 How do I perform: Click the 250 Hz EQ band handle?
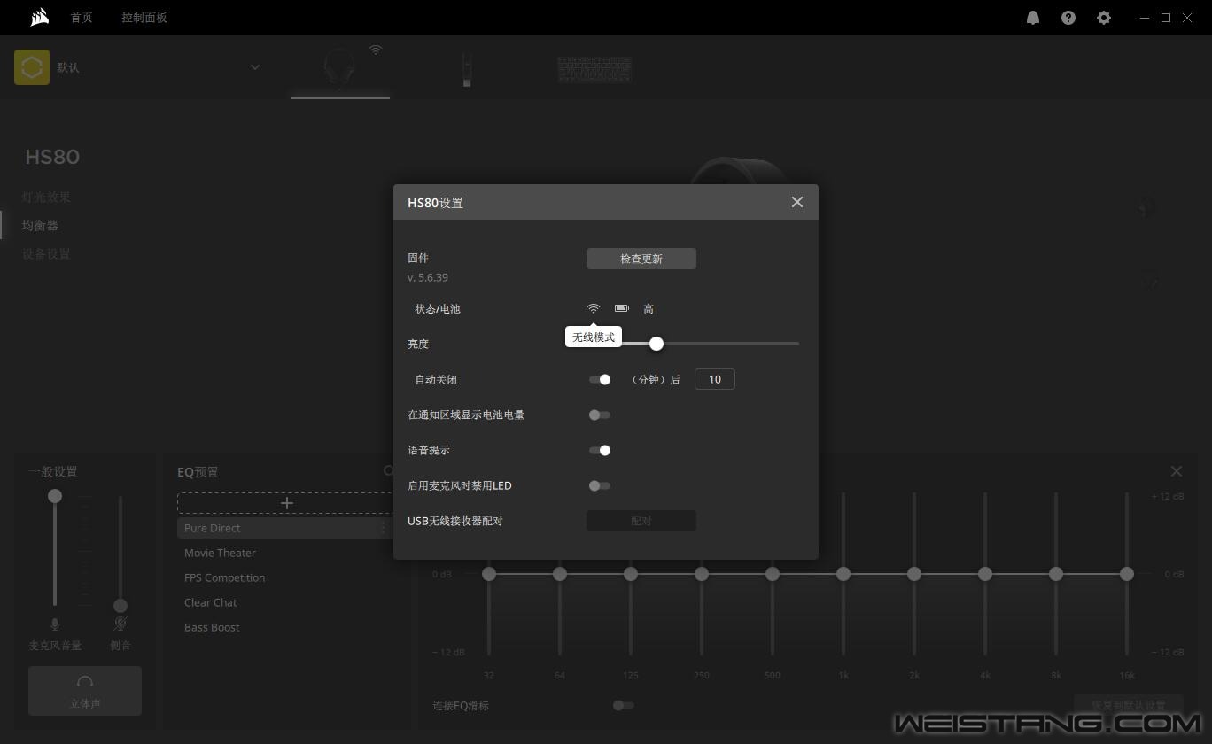702,574
